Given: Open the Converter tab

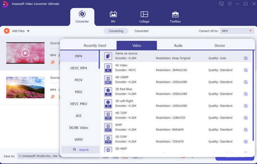Looking at the screenshot, I should (x=82, y=17).
